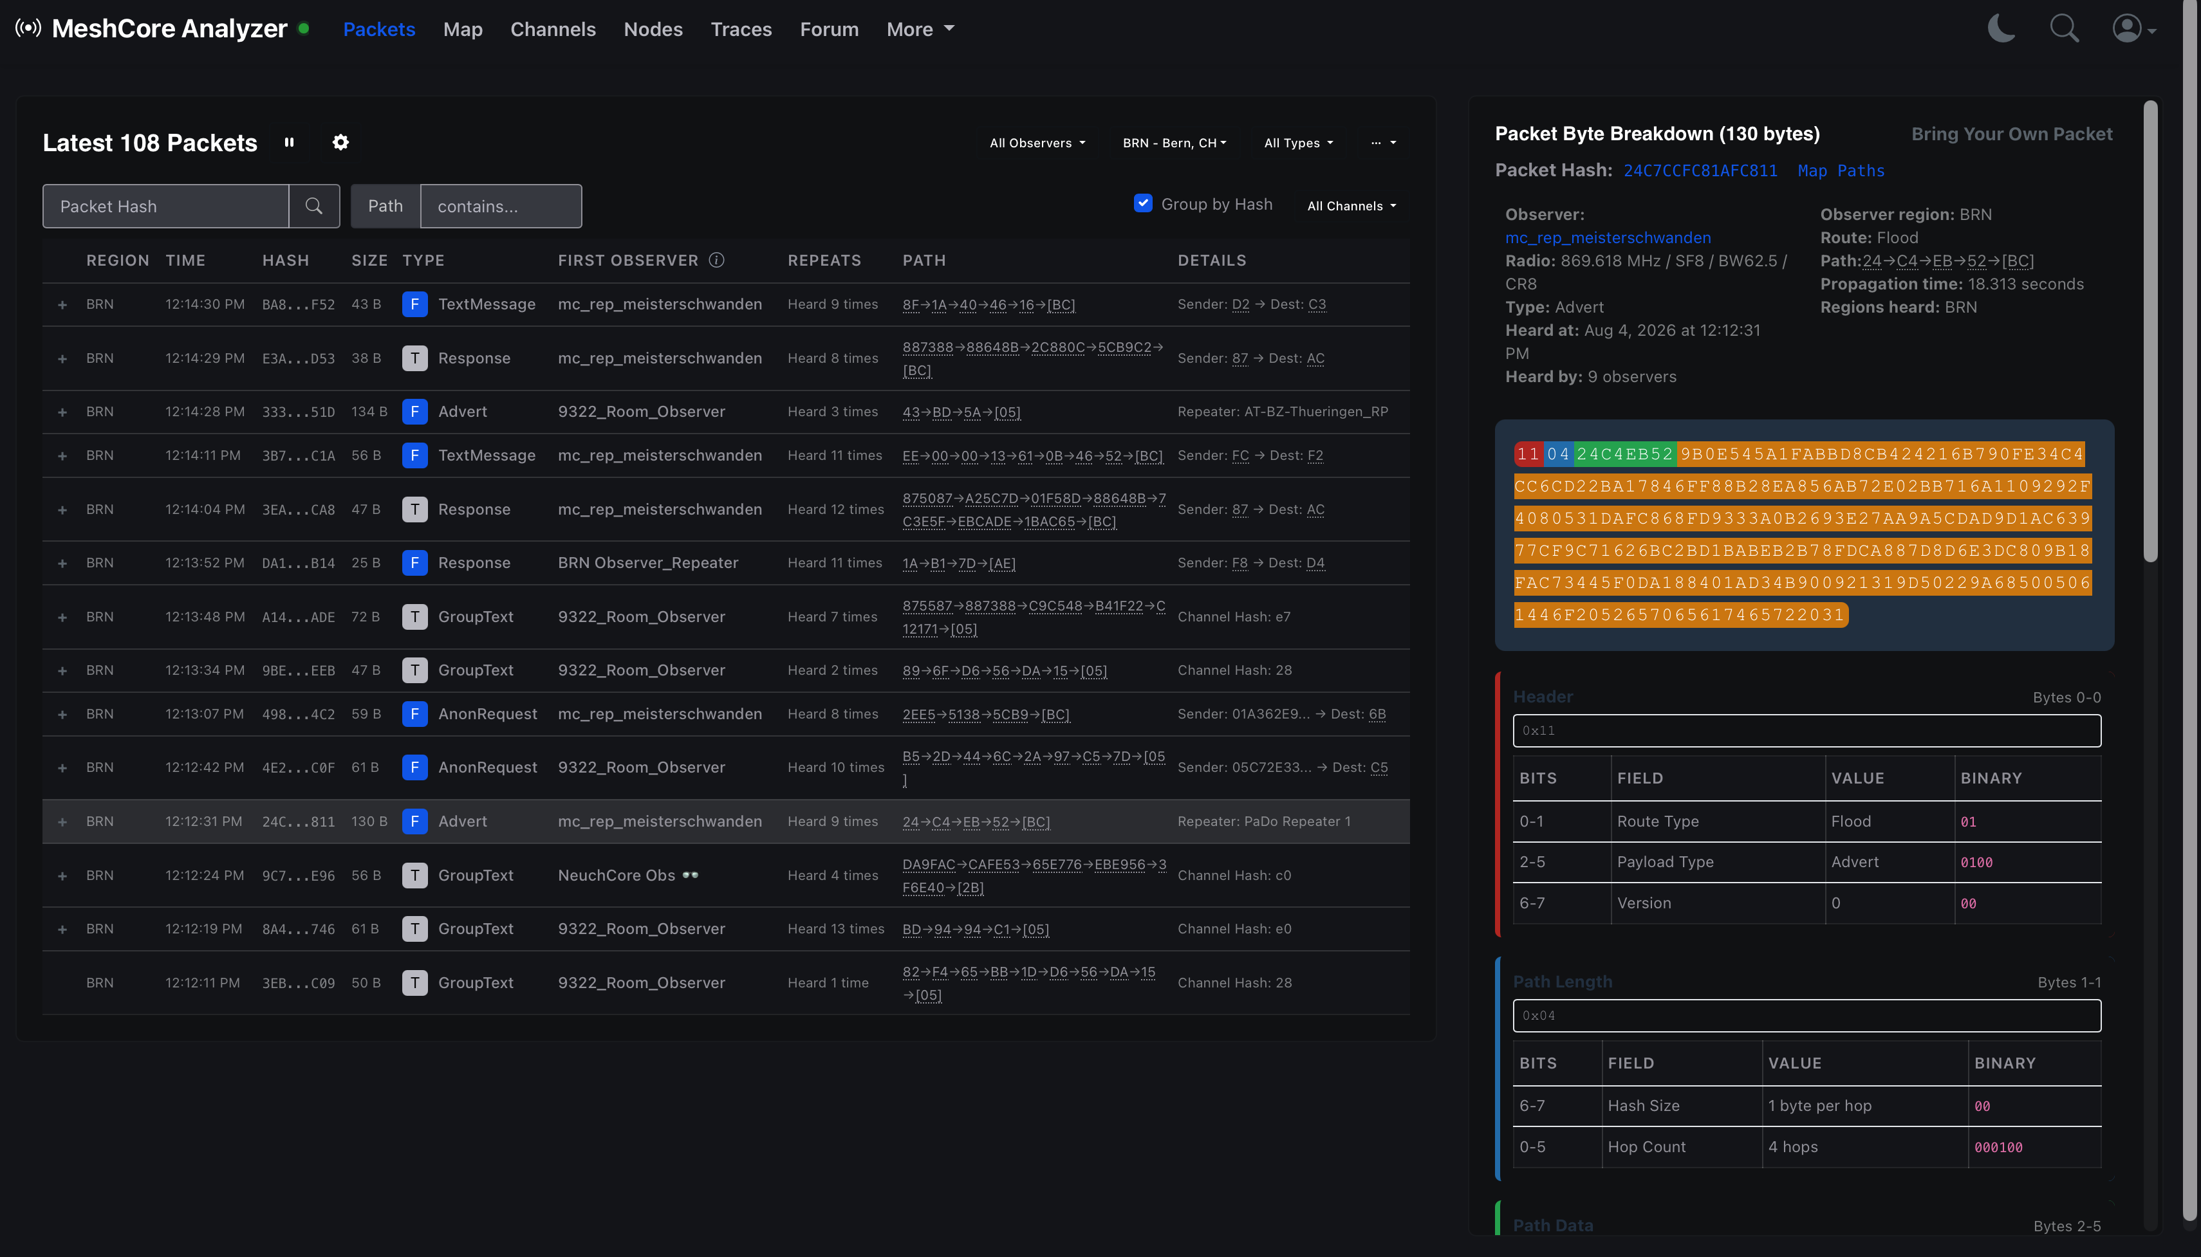Click dest F2 link in 3B7...C1A row
Image resolution: width=2201 pixels, height=1257 pixels.
pyautogui.click(x=1315, y=456)
